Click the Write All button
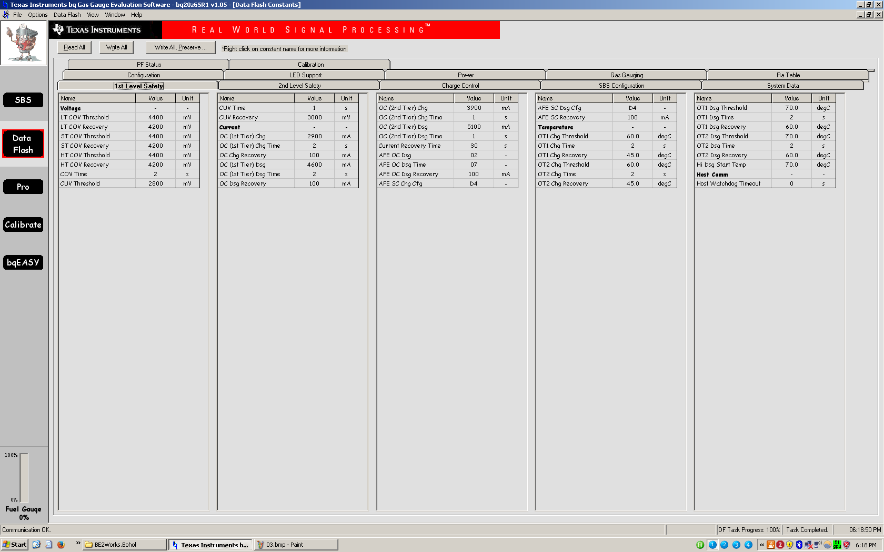This screenshot has width=884, height=552. pyautogui.click(x=116, y=47)
